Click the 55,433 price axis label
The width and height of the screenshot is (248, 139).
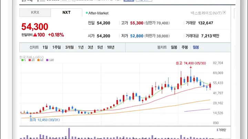click(x=218, y=83)
